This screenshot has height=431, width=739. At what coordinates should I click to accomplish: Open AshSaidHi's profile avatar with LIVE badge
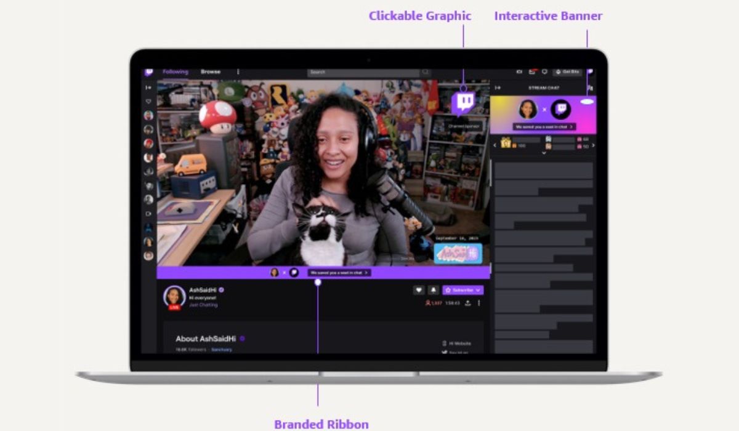(174, 297)
